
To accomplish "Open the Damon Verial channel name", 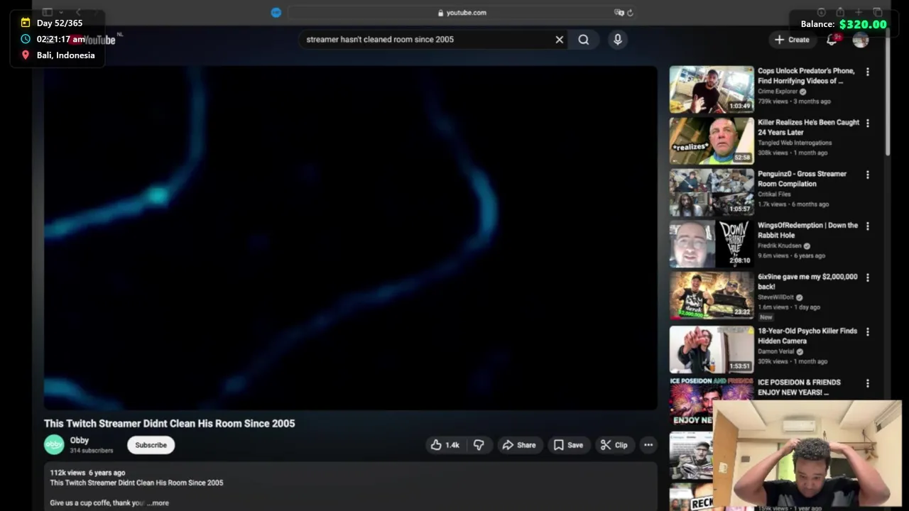I will [776, 351].
